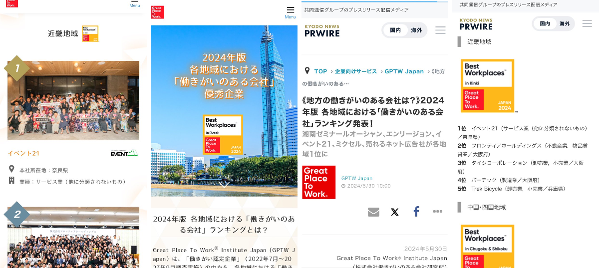Click the rank 1 diamond badge
599x268 pixels.
click(x=16, y=68)
